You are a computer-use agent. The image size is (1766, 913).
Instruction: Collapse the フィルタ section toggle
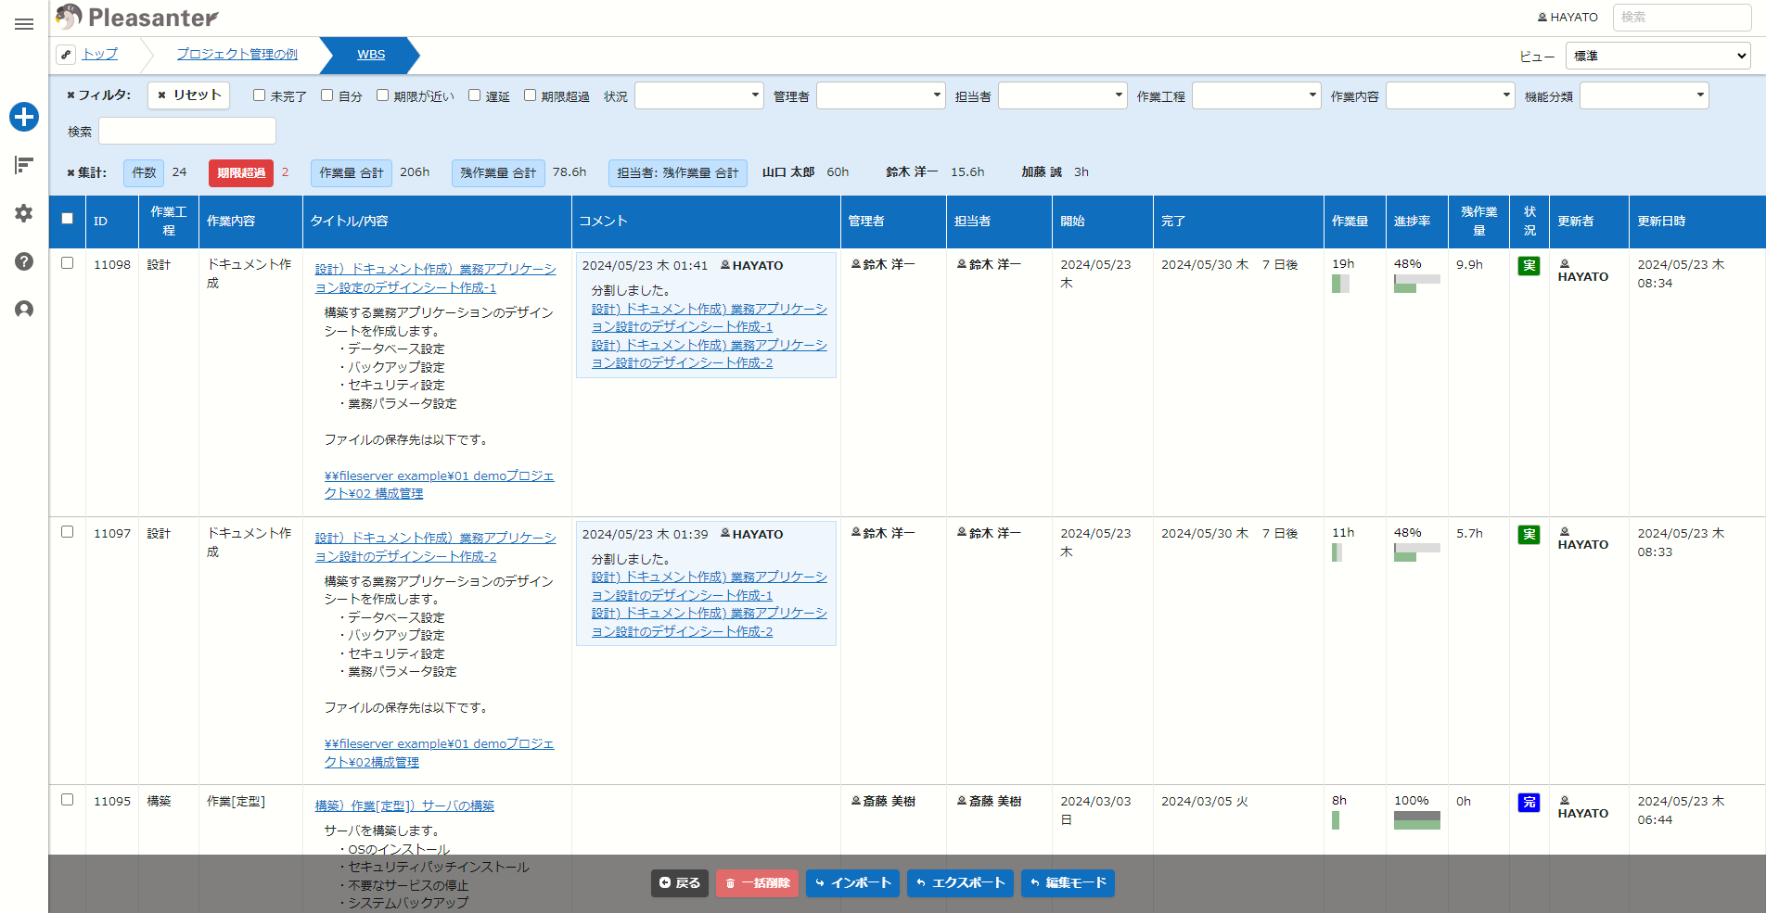(x=98, y=95)
